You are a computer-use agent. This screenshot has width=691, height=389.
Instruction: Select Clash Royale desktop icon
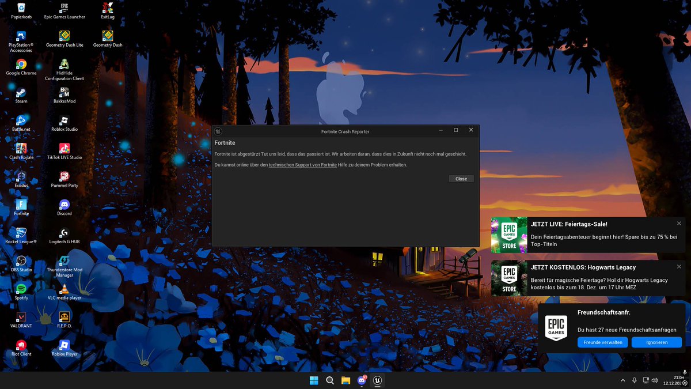pos(21,152)
